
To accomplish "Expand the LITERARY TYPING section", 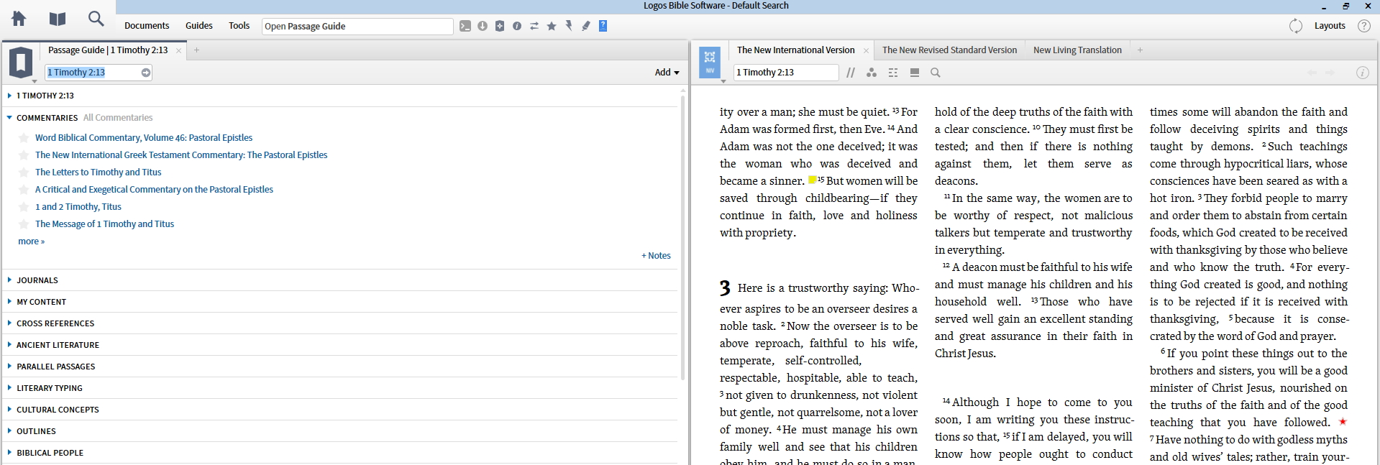I will point(9,388).
